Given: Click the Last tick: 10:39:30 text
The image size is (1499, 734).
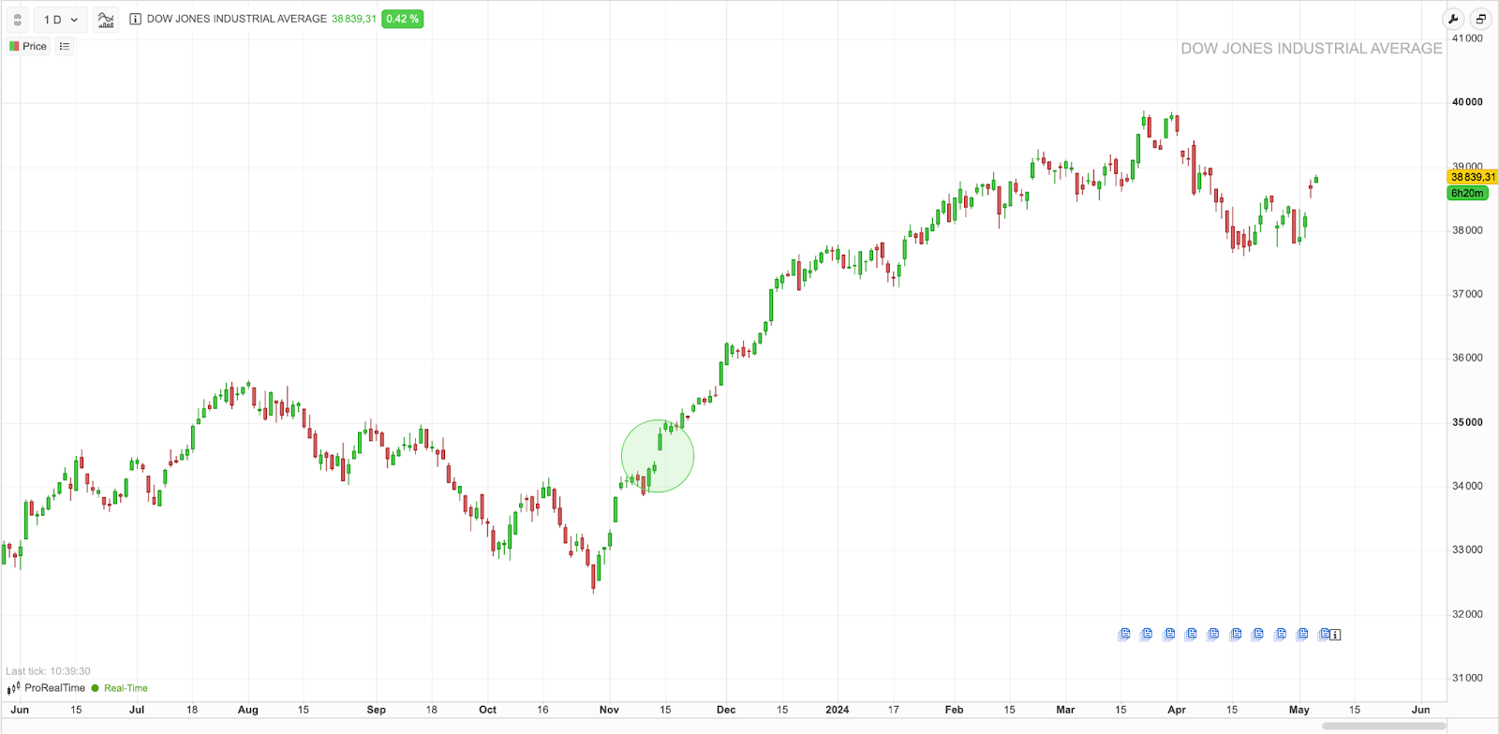Looking at the screenshot, I should [x=48, y=671].
